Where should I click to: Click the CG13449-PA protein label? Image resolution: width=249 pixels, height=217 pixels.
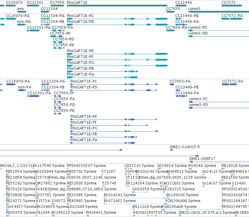point(187,93)
